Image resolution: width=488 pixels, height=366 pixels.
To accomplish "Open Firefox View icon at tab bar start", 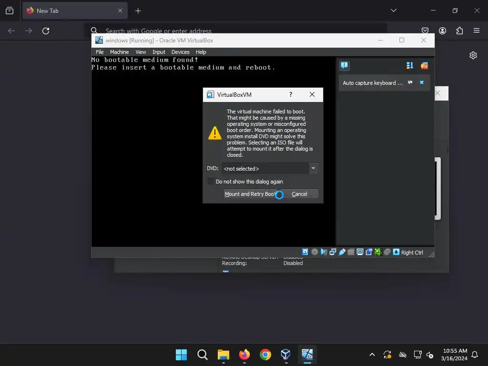I will (10, 10).
